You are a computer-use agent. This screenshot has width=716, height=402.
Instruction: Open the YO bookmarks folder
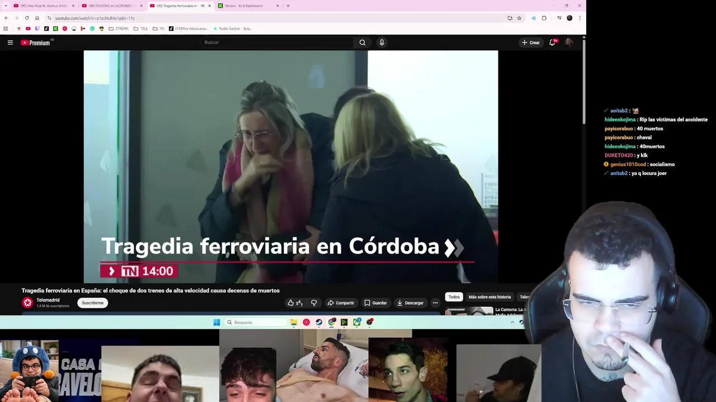click(x=158, y=28)
